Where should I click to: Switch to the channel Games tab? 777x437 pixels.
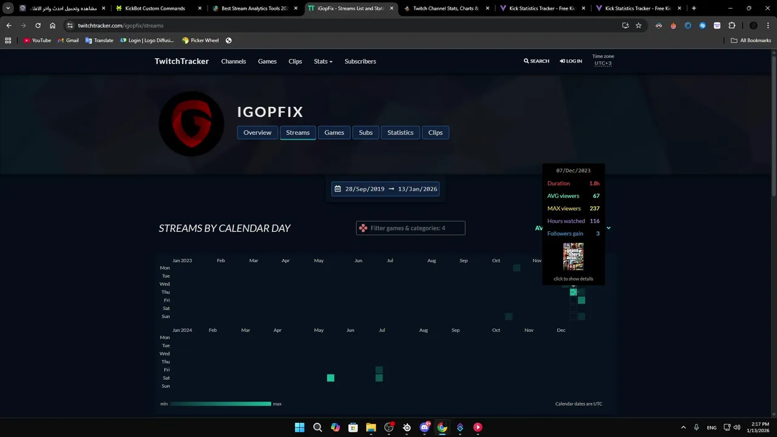[334, 132]
